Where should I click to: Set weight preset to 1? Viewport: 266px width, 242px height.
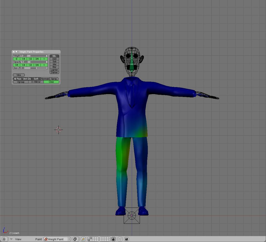pos(44,59)
